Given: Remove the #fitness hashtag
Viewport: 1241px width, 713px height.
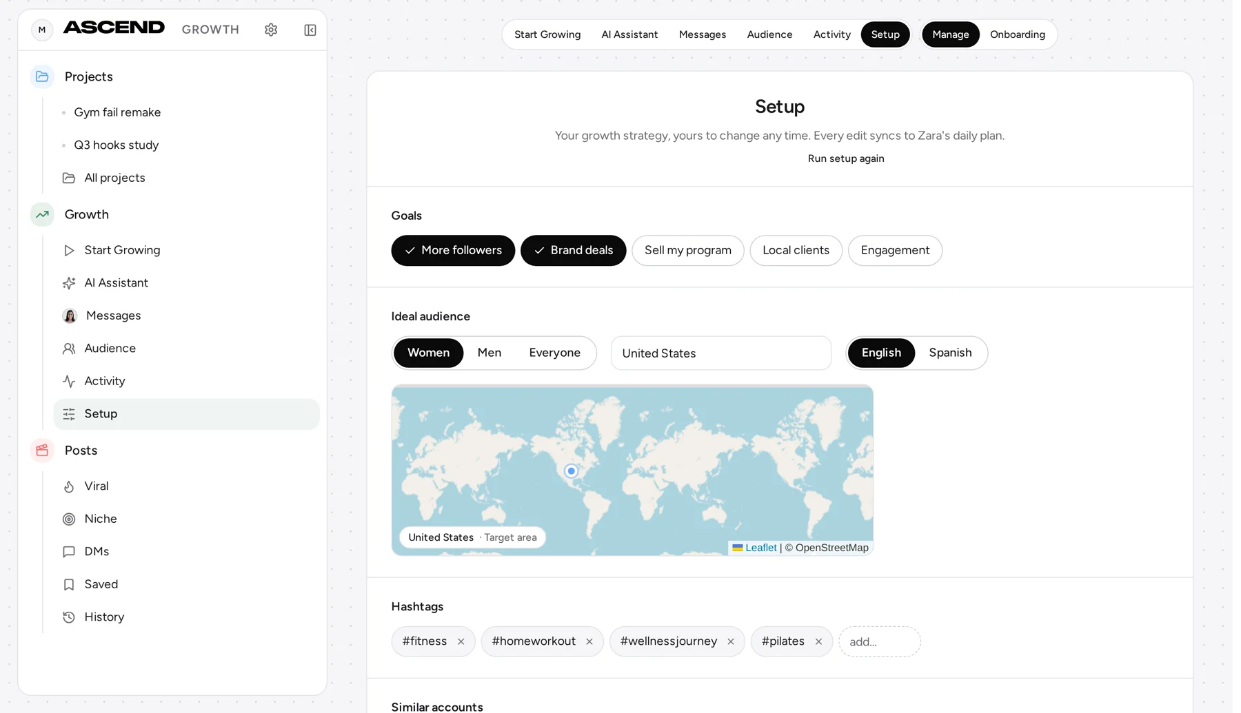Looking at the screenshot, I should click(x=461, y=641).
